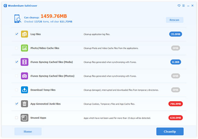Click the 786.8MB Junk Files badge
The height and width of the screenshot is (139, 198).
pos(175,104)
